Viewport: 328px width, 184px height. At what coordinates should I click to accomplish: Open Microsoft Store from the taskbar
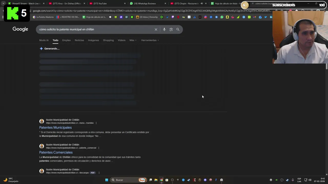point(167,180)
